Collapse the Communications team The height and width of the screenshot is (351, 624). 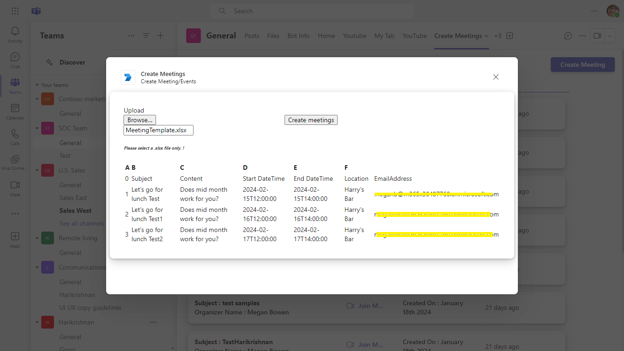click(37, 267)
